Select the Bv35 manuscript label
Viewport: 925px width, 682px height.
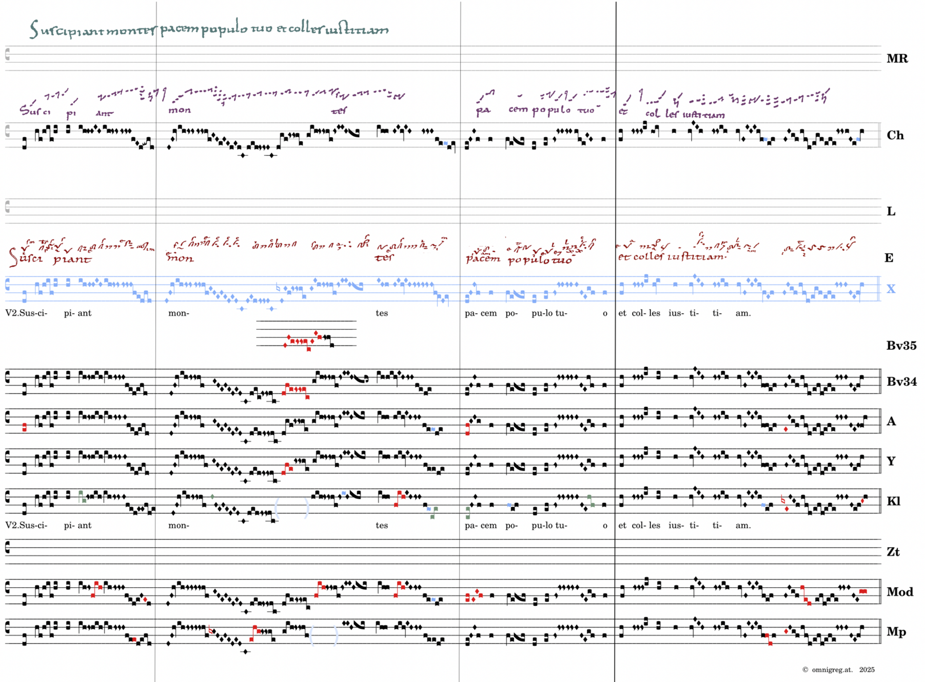(x=901, y=345)
